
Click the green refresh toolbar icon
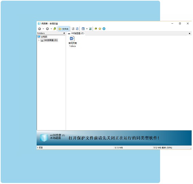point(90,29)
